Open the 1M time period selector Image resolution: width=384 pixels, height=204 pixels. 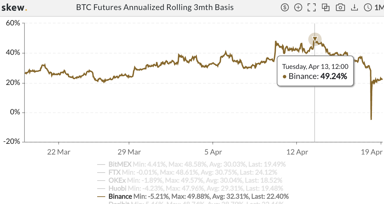[x=379, y=8]
